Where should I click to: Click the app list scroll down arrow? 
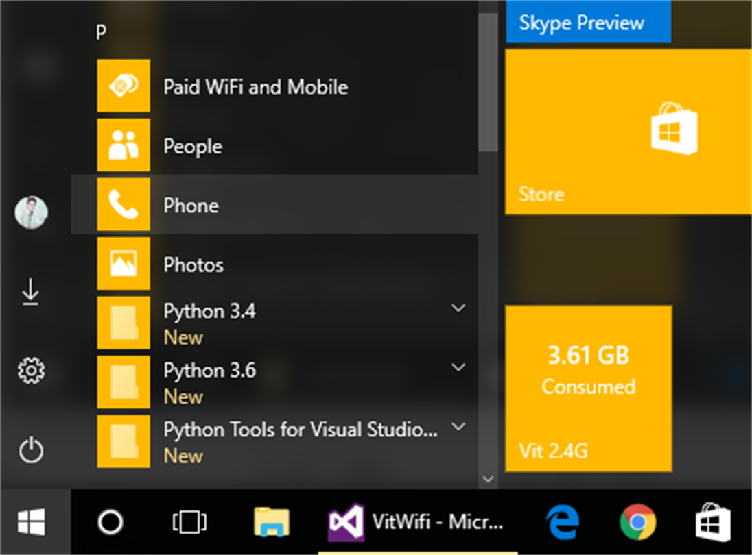(489, 480)
